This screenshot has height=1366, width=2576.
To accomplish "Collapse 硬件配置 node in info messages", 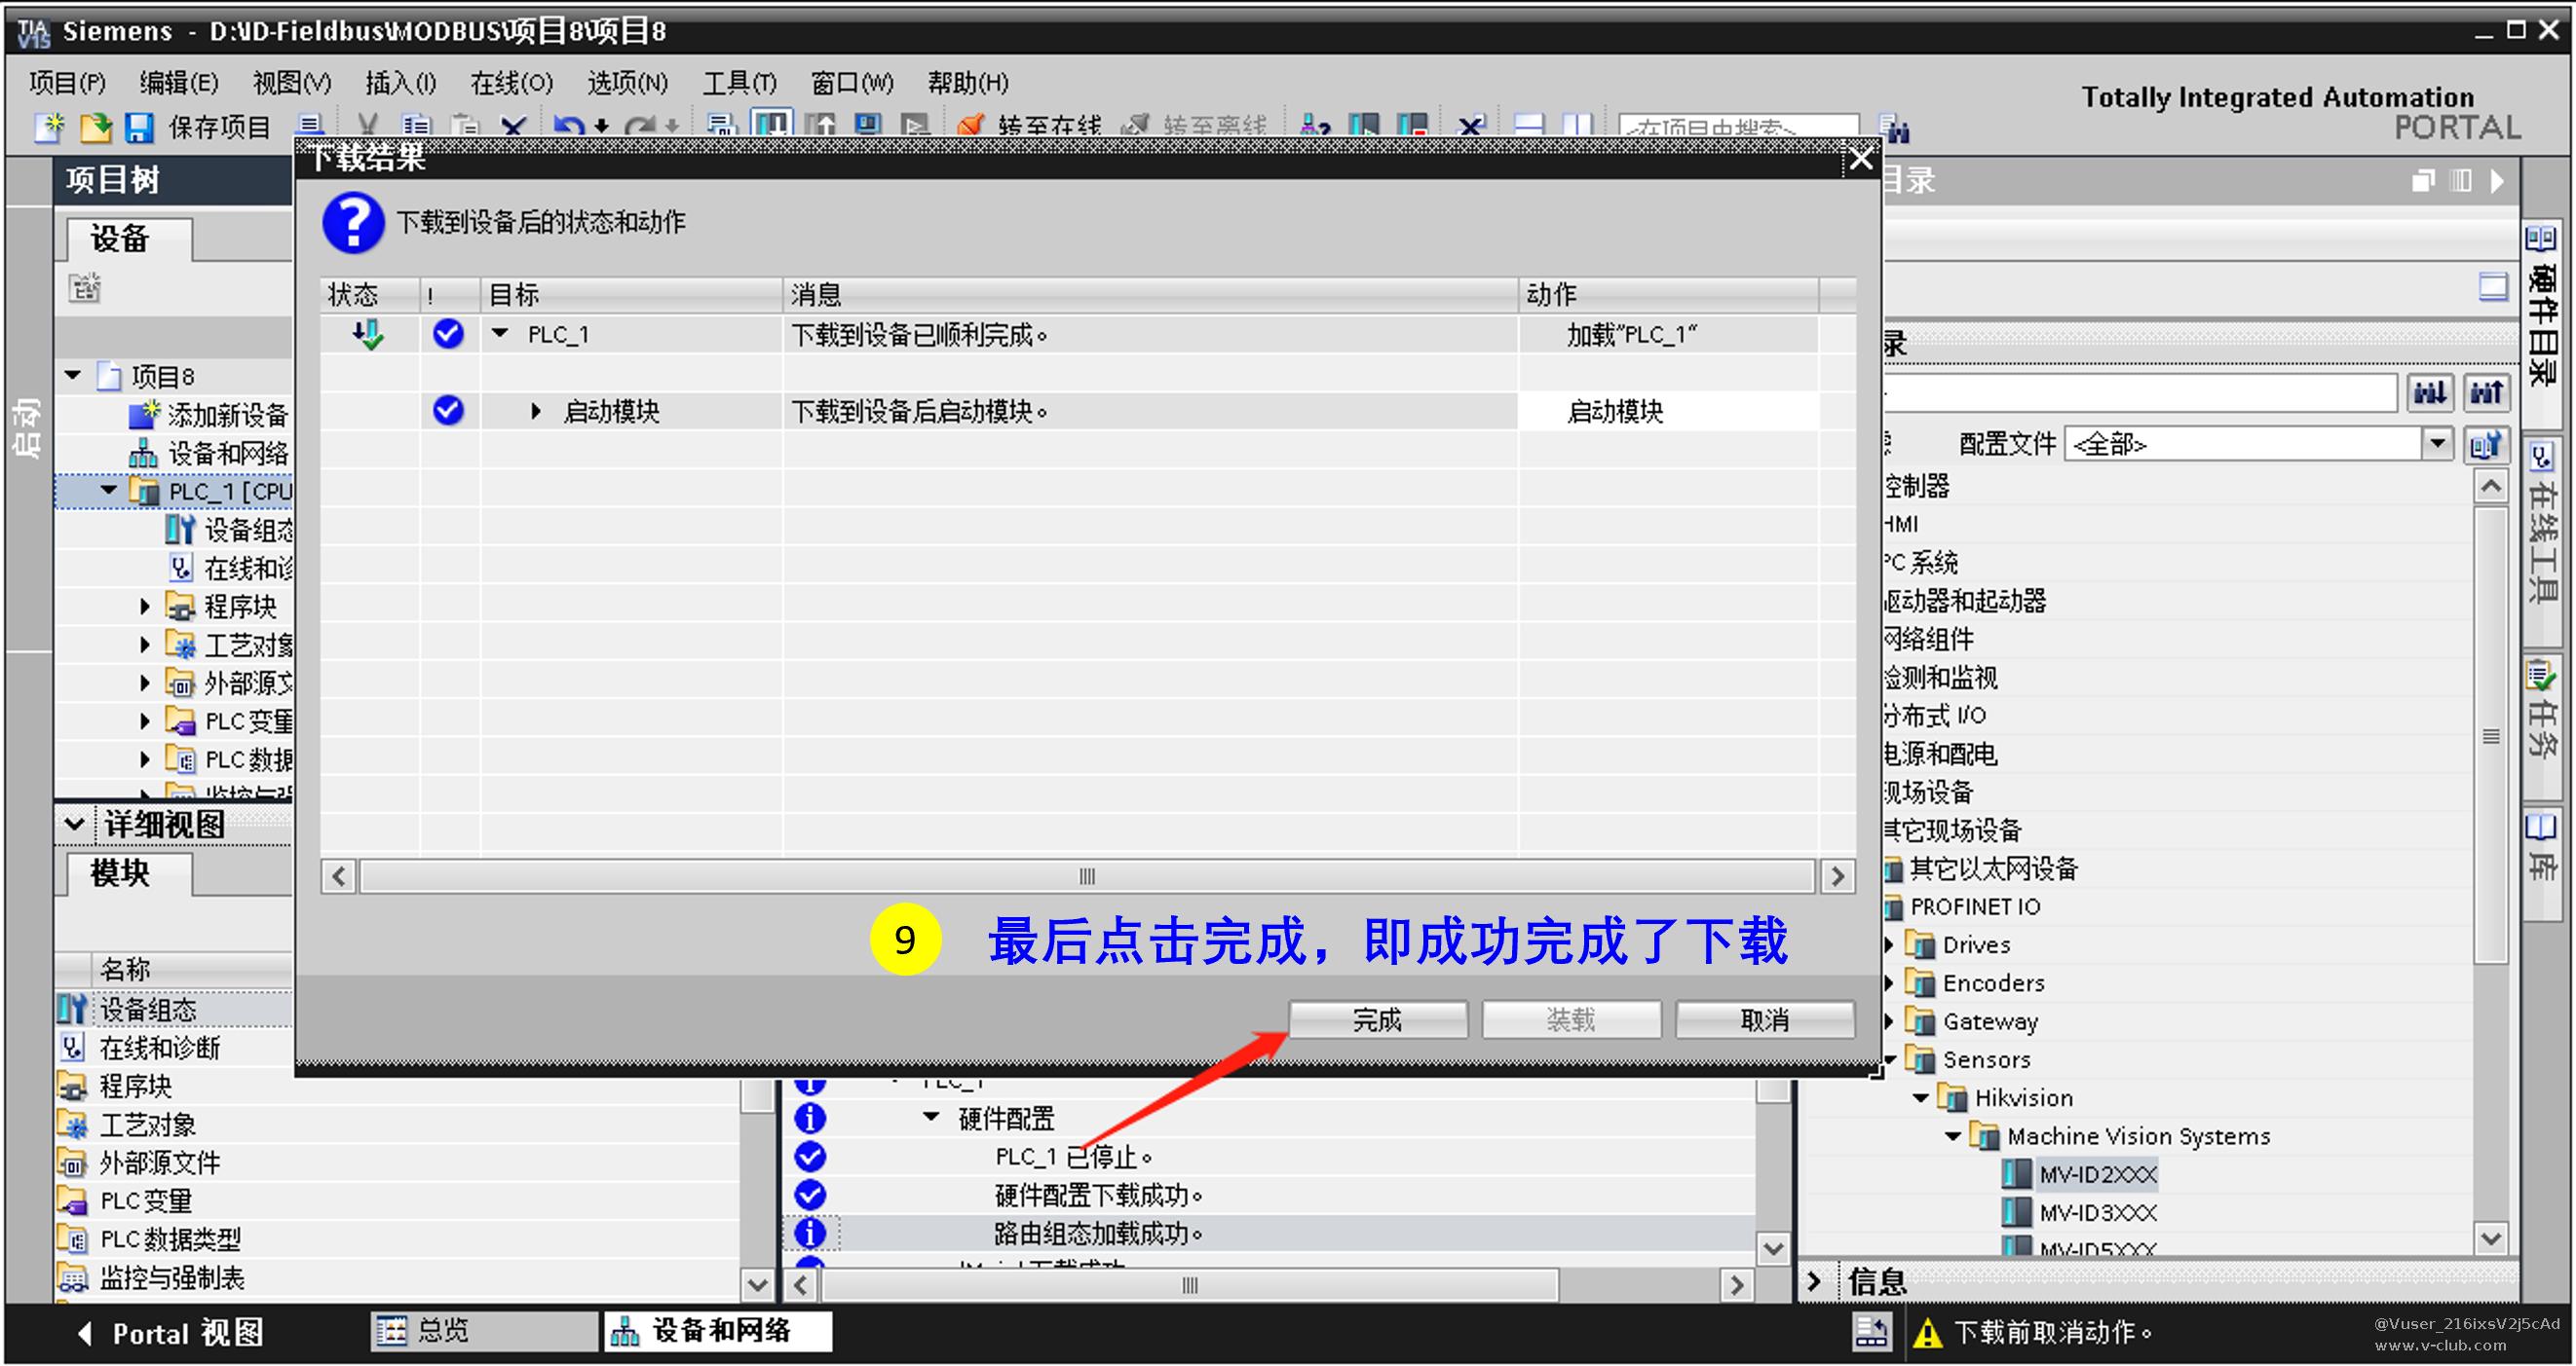I will (x=931, y=1117).
